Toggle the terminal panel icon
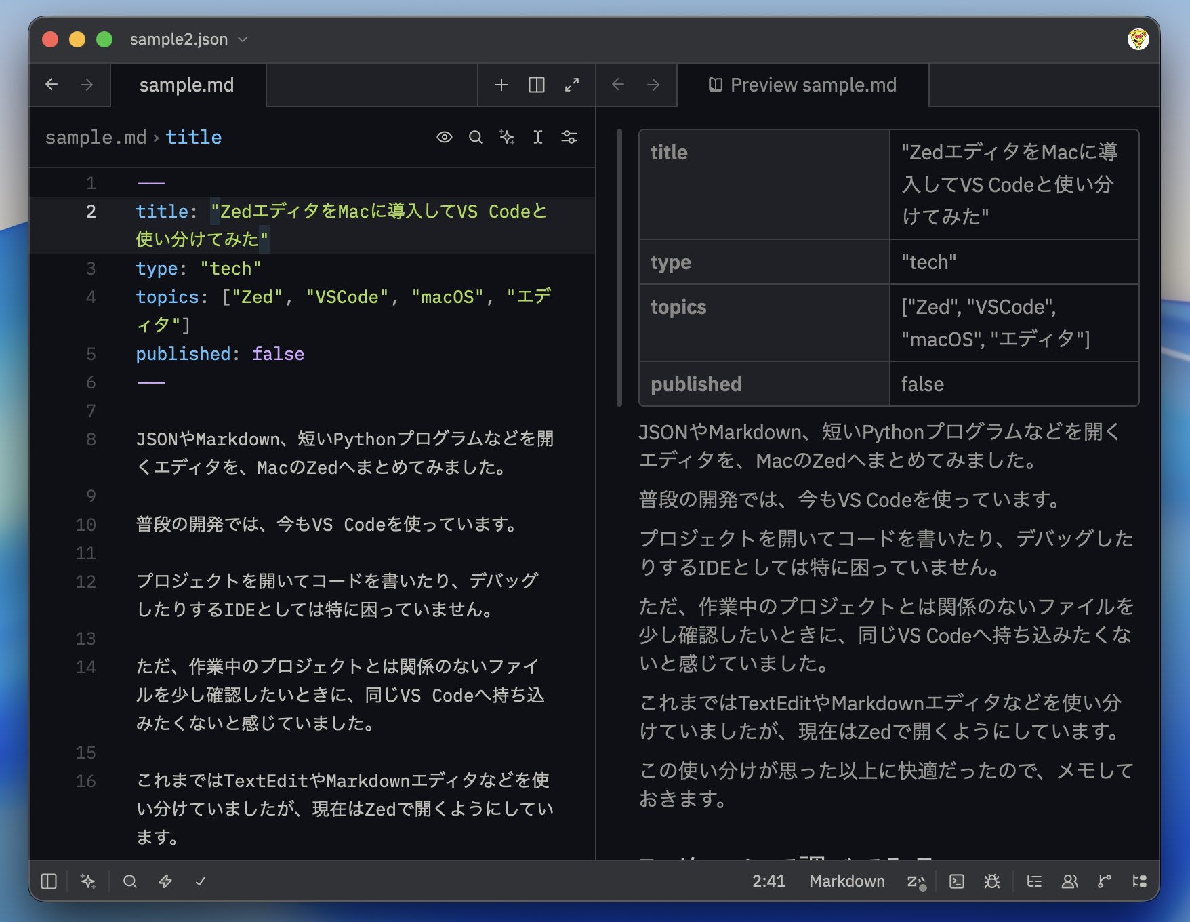The width and height of the screenshot is (1190, 922). [957, 881]
